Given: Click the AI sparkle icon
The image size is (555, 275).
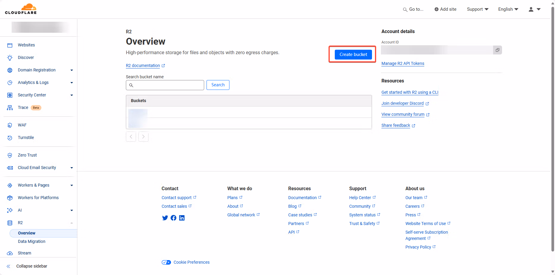Looking at the screenshot, I should 10,210.
